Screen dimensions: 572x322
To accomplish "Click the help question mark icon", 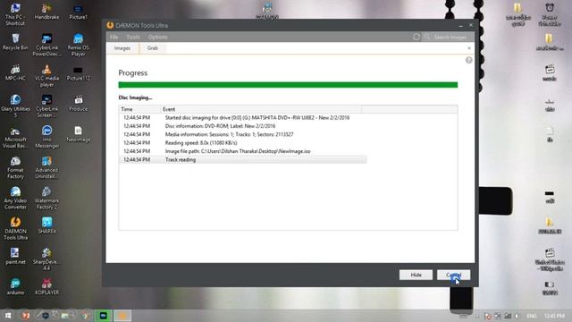I will point(468,60).
